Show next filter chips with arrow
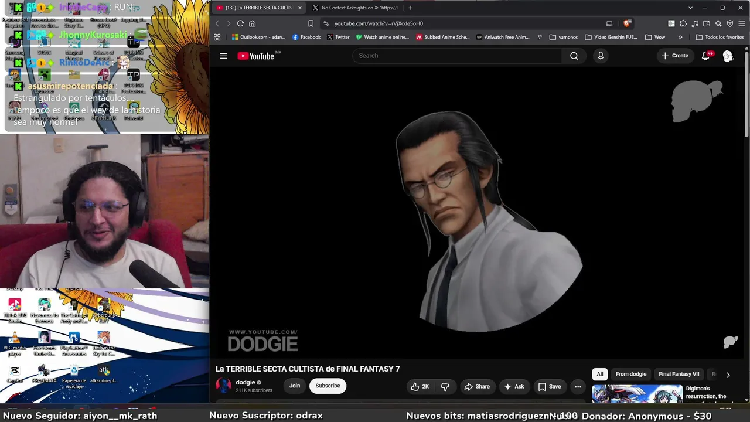The height and width of the screenshot is (422, 750). pyautogui.click(x=728, y=375)
